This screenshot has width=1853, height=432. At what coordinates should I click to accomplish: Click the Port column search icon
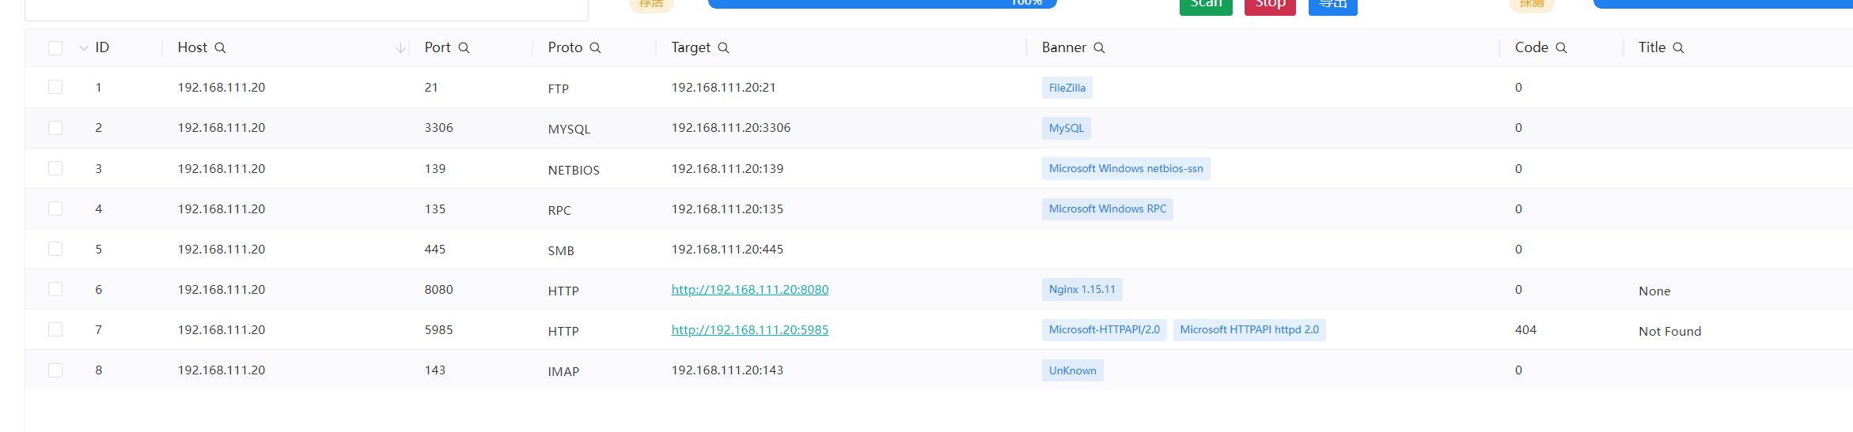click(x=464, y=48)
